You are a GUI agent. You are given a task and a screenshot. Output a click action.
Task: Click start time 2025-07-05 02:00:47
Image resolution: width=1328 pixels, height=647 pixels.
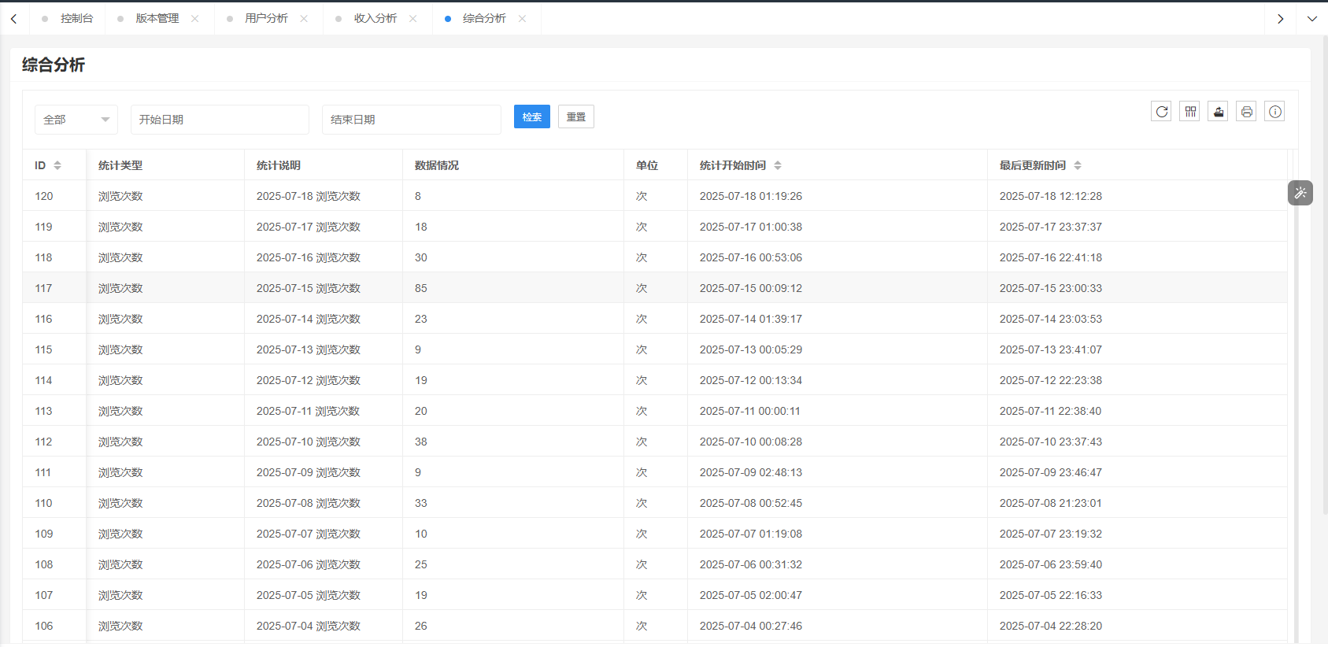coord(751,595)
